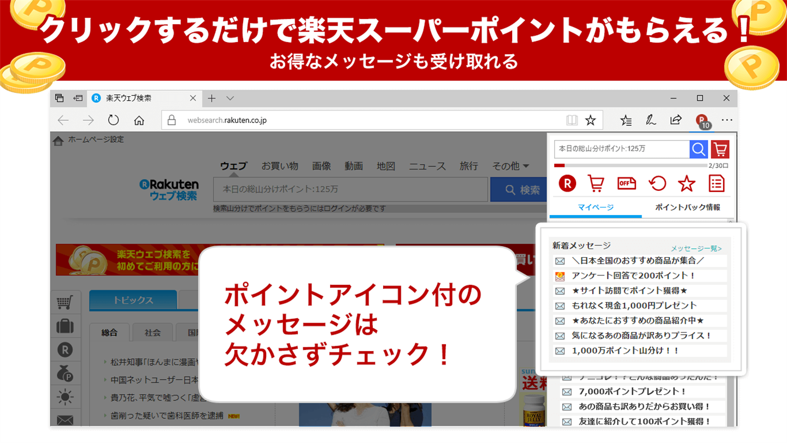This screenshot has height=443, width=787.
Task: Click the OFF coupon icon in panel
Action: coord(626,184)
